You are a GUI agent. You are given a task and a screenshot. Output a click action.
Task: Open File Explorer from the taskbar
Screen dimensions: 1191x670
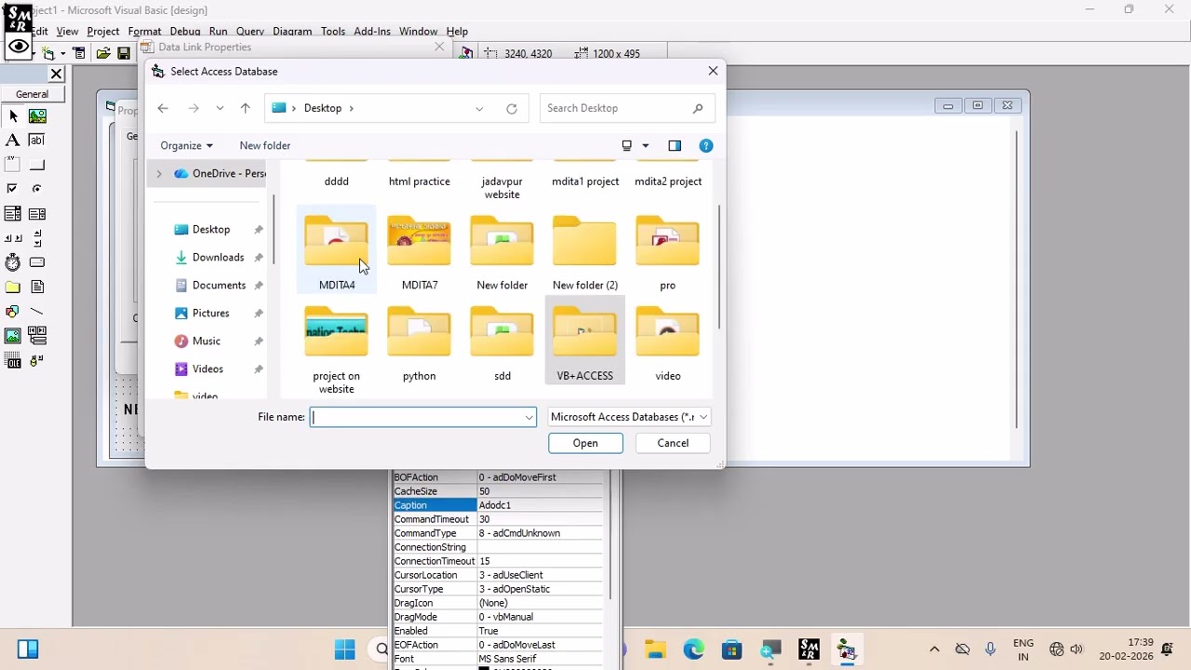[656, 650]
